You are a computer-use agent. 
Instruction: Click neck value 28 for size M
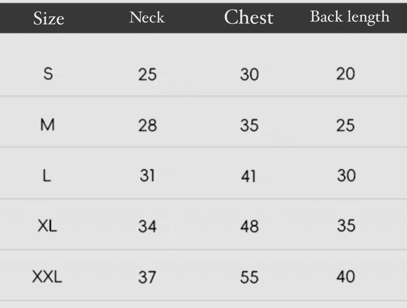click(x=147, y=125)
